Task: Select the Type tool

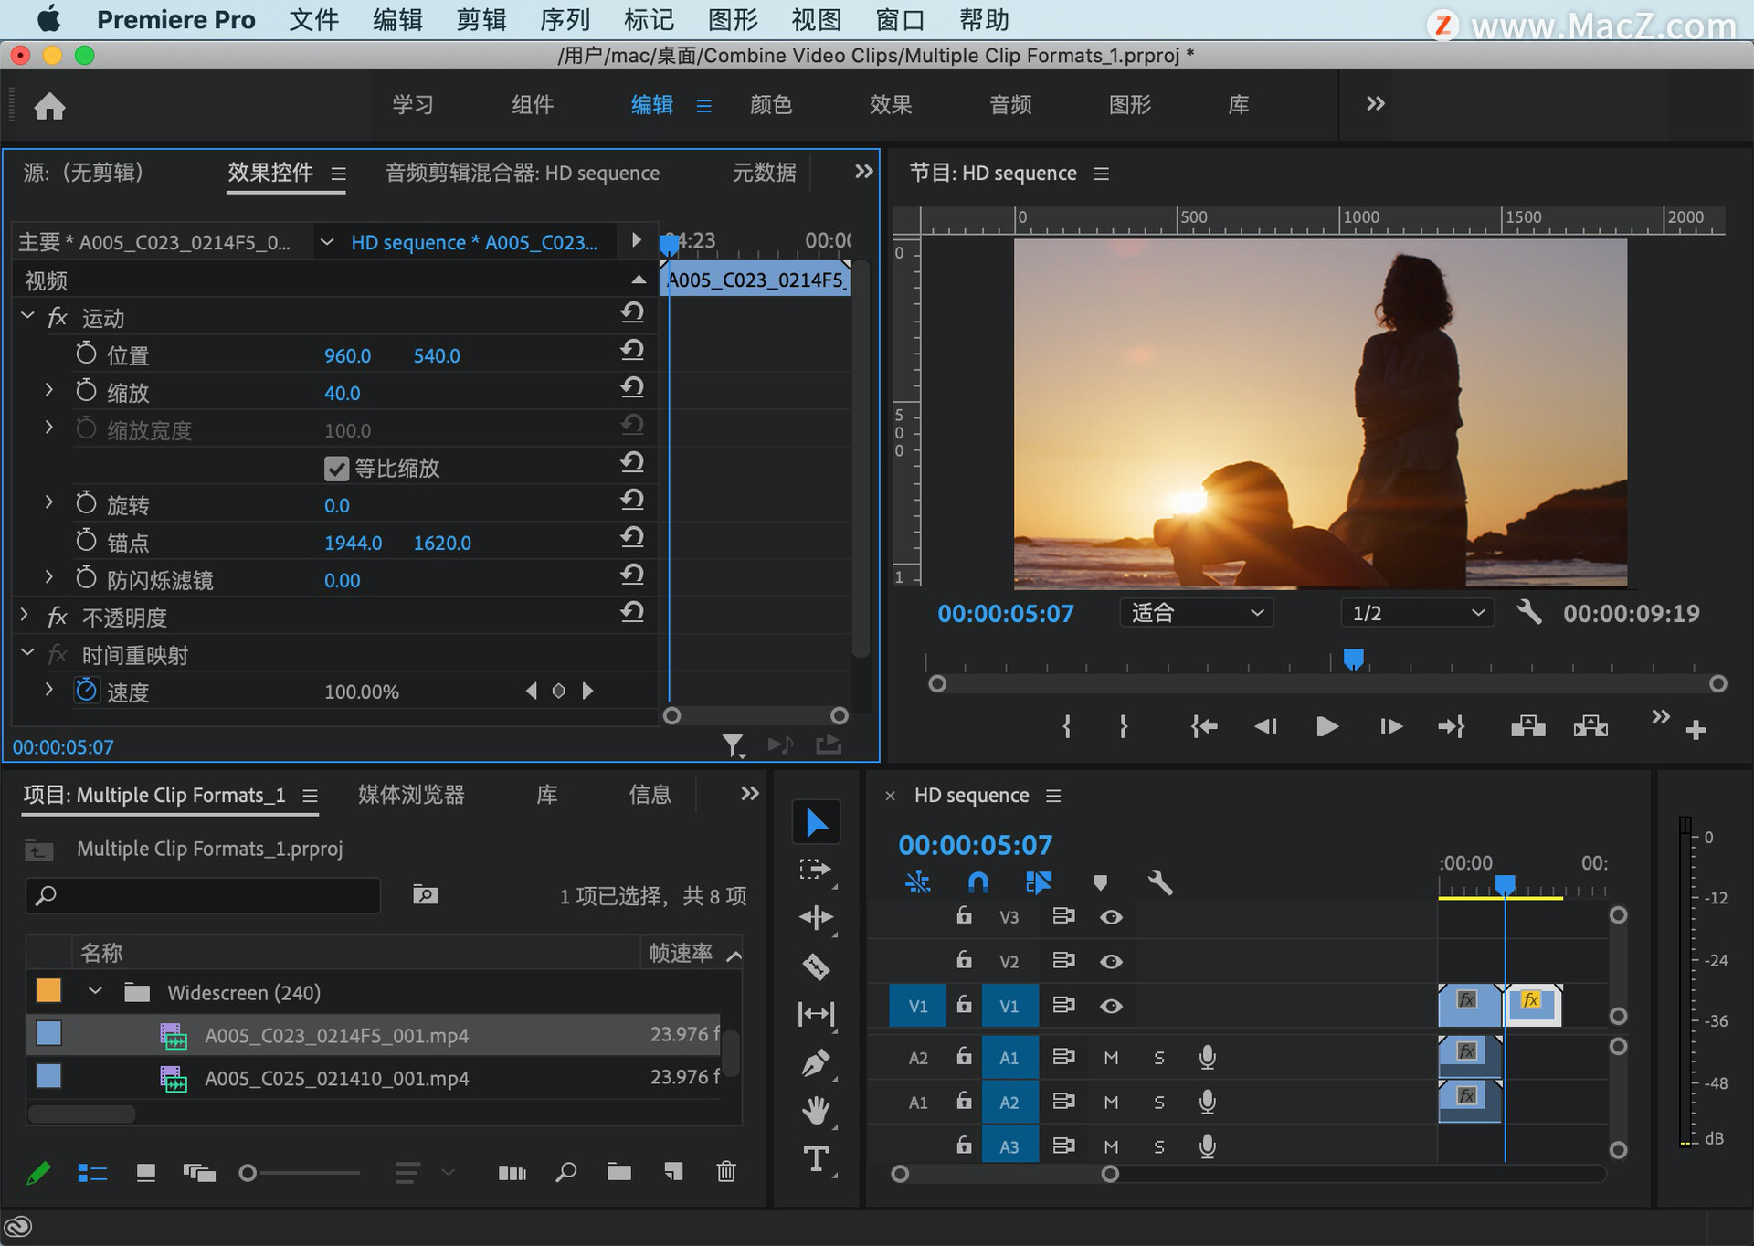Action: point(816,1159)
